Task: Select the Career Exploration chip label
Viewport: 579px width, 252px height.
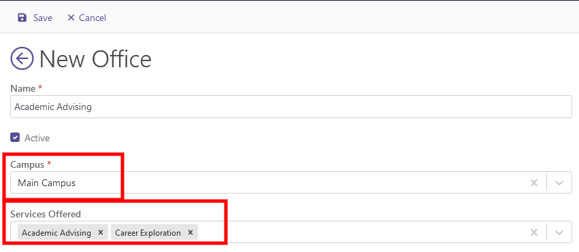Action: tap(148, 233)
